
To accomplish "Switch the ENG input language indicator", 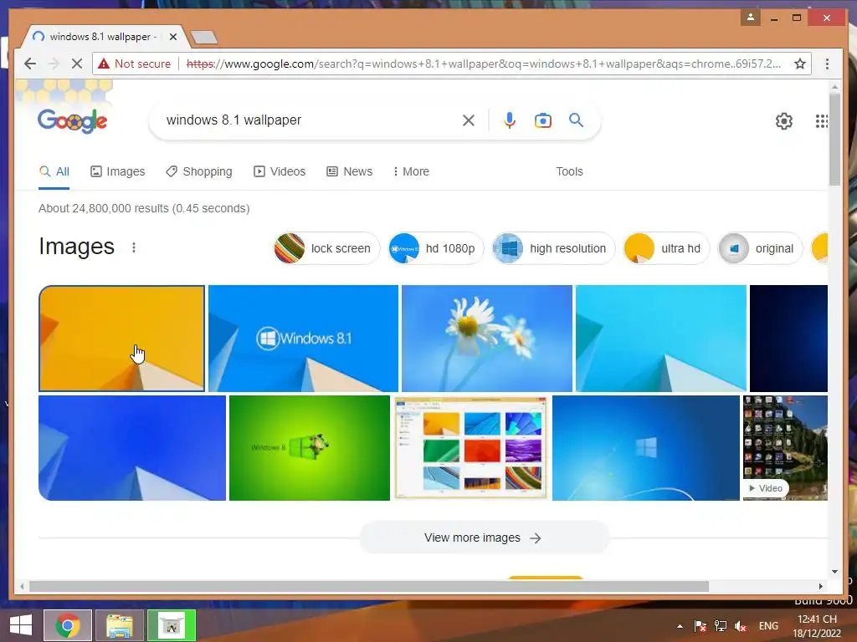I will 768,626.
